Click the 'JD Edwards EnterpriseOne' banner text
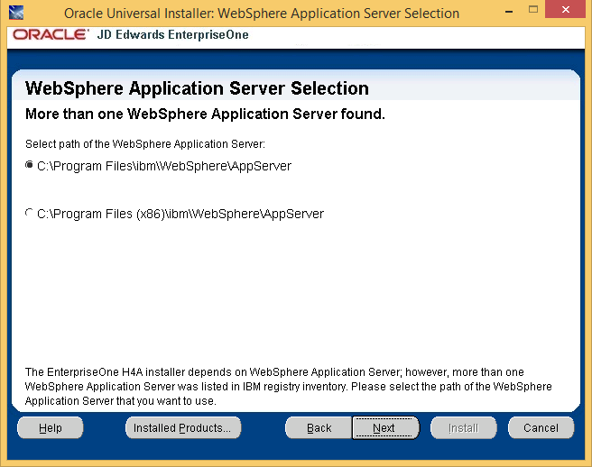 [173, 34]
